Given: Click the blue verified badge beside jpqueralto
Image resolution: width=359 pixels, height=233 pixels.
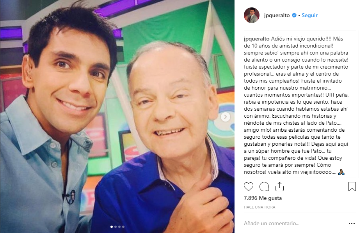Looking at the screenshot, I should [x=294, y=15].
